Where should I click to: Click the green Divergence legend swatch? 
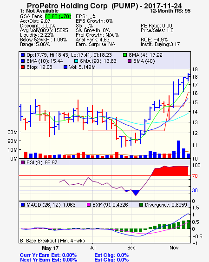tap(141, 205)
